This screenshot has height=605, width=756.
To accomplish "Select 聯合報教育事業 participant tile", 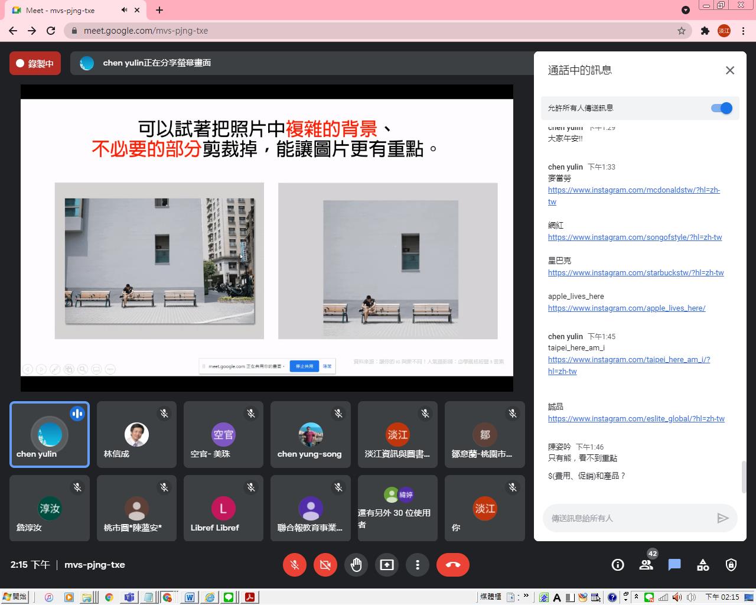I will 311,508.
